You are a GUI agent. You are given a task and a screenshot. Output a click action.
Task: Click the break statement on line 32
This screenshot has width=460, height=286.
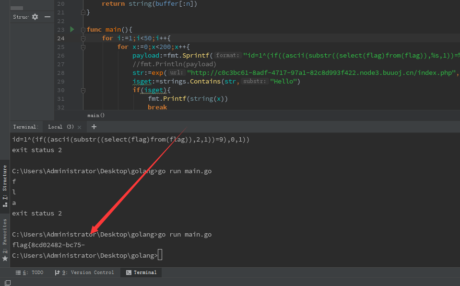157,107
